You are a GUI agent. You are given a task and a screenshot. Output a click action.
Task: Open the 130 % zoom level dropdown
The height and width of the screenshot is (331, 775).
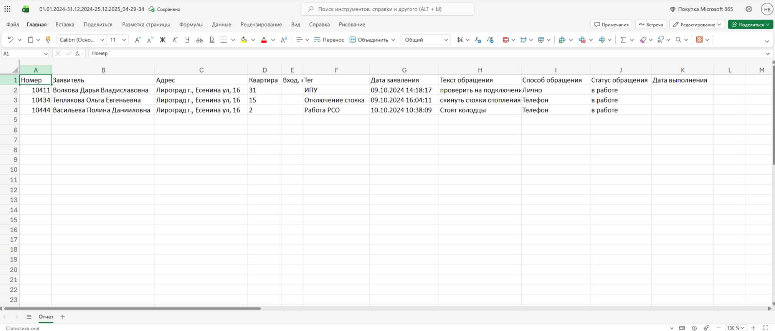tap(735, 328)
